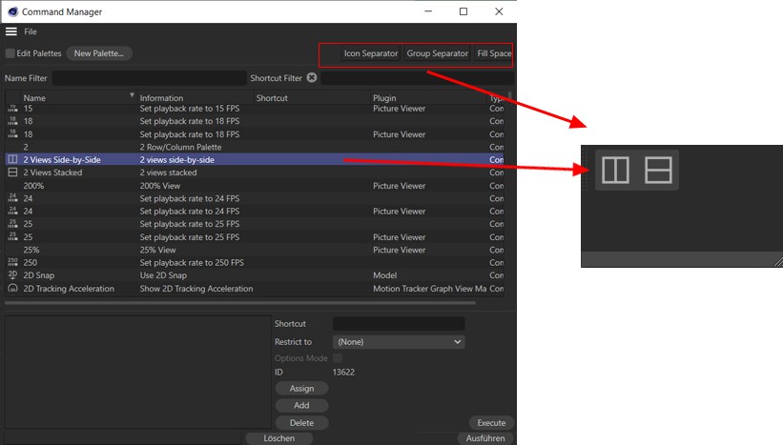Click the 2D Tracking Acceleration icon
The height and width of the screenshot is (445, 783).
point(12,289)
